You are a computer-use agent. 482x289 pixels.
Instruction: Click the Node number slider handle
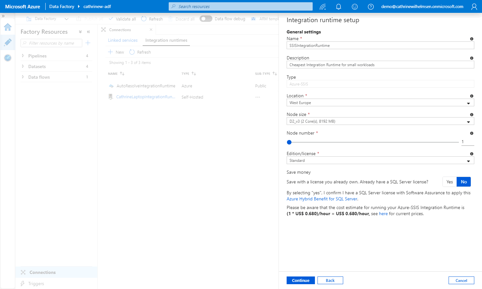289,142
